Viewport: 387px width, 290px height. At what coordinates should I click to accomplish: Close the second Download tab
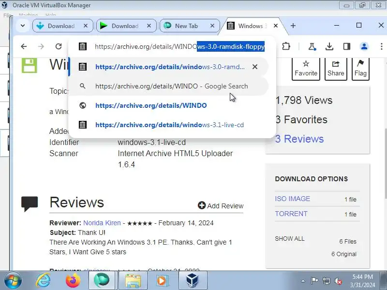[149, 26]
